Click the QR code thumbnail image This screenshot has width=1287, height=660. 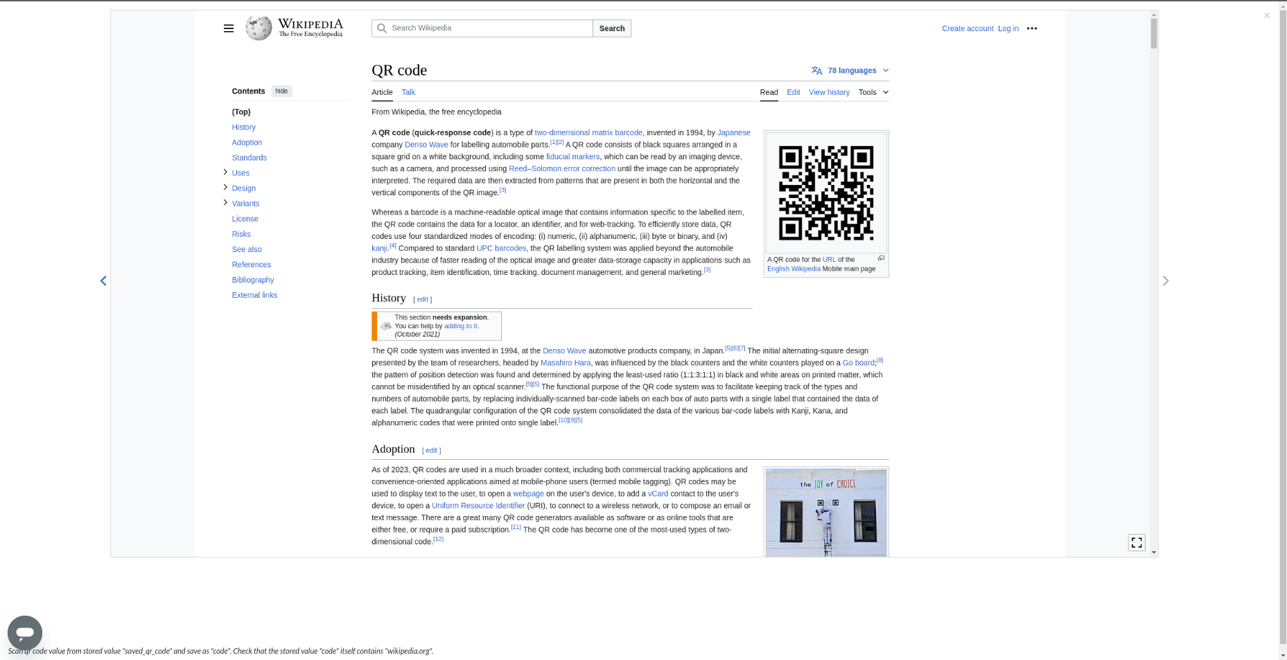(826, 193)
